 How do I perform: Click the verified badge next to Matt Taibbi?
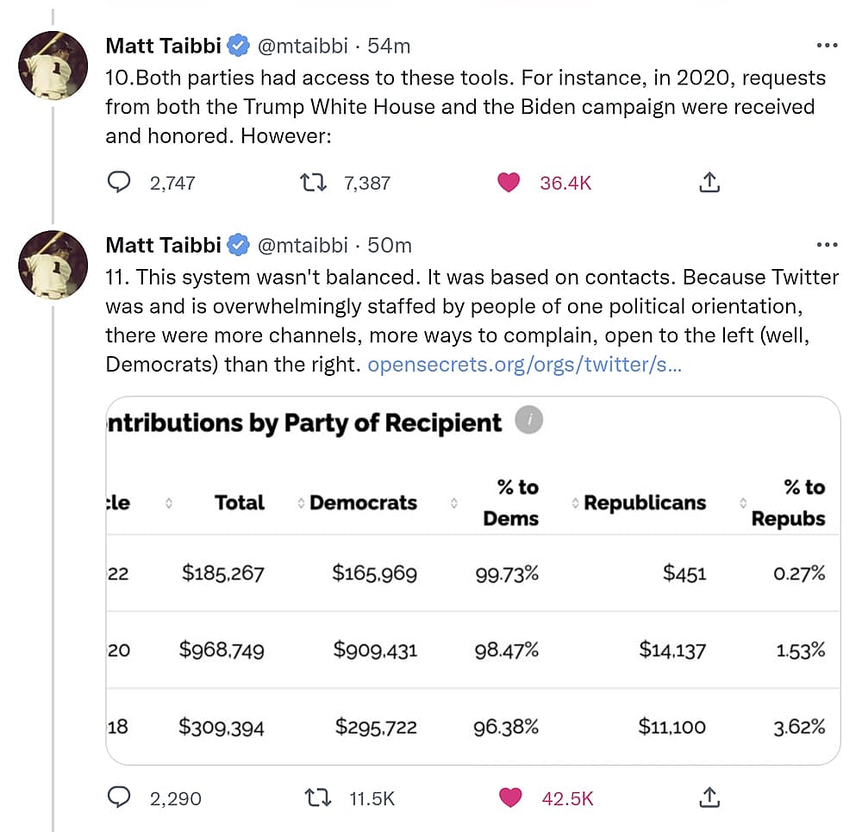(x=238, y=46)
